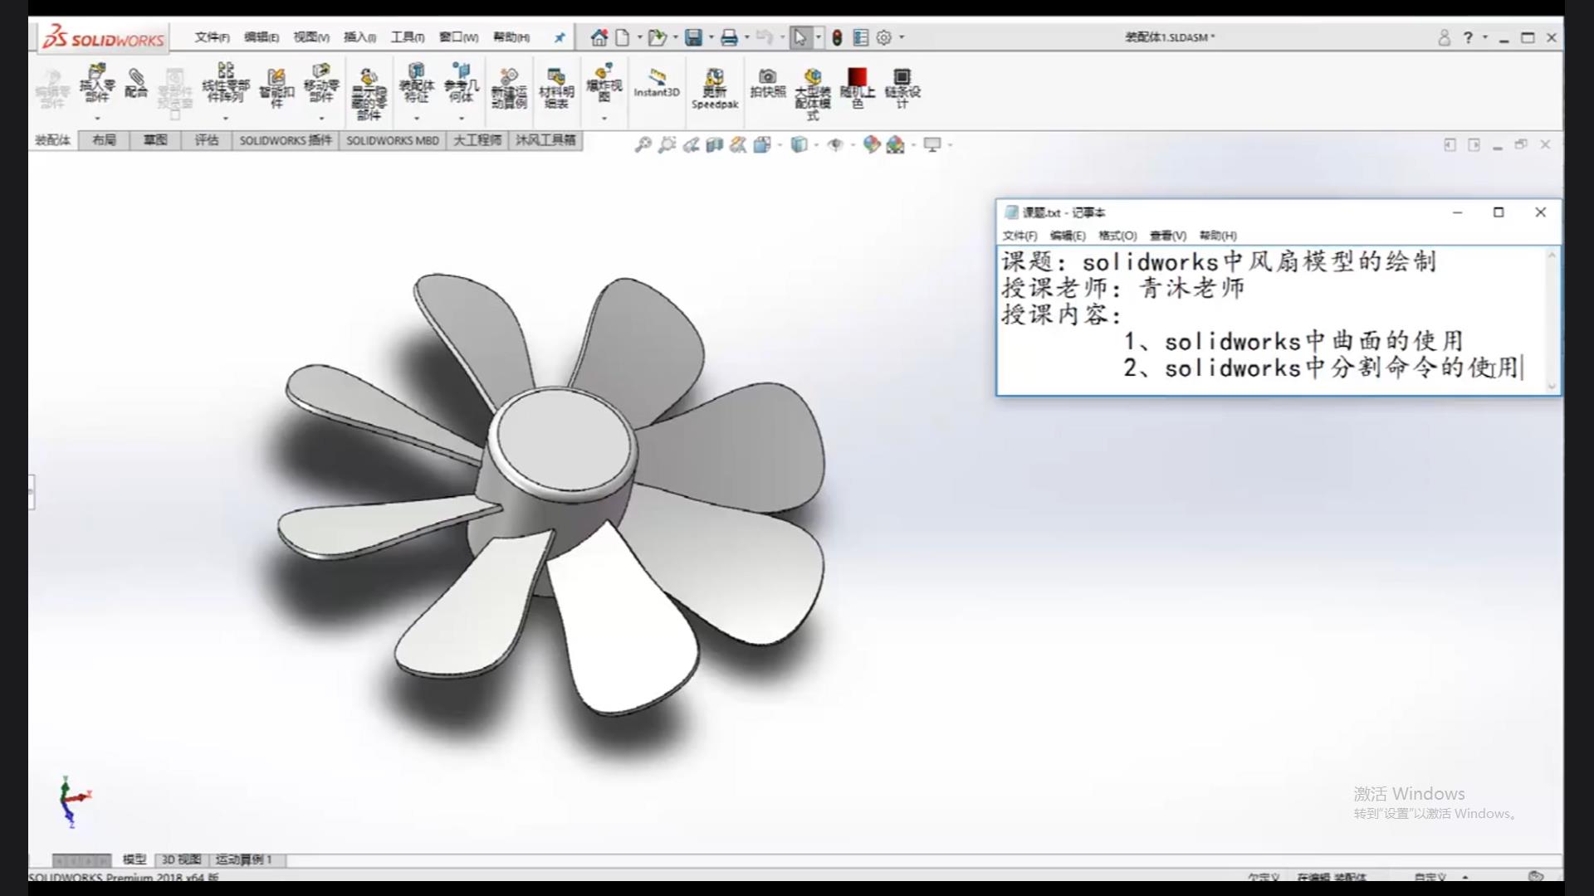Open the 文件(F) menu in SolidWorks
This screenshot has height=896, width=1594.
point(212,37)
